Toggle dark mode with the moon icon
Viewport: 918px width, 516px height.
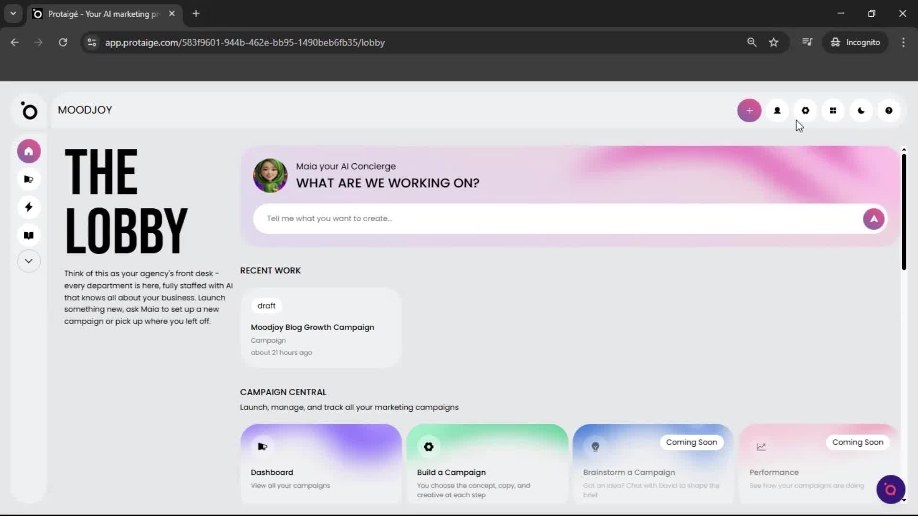click(x=861, y=110)
